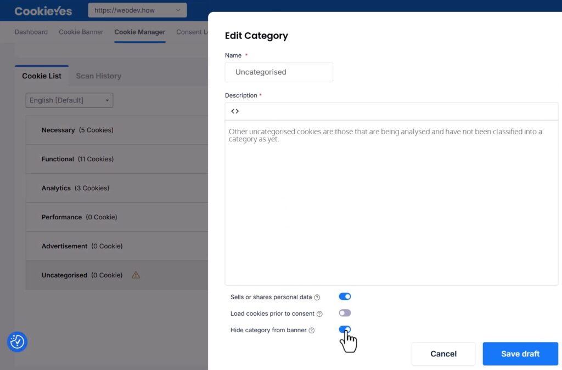Go to the Cookie Banner menu
The image size is (562, 370).
pos(81,32)
